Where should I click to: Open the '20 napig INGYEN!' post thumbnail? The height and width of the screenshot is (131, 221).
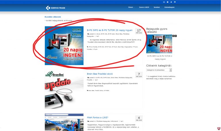64,46
